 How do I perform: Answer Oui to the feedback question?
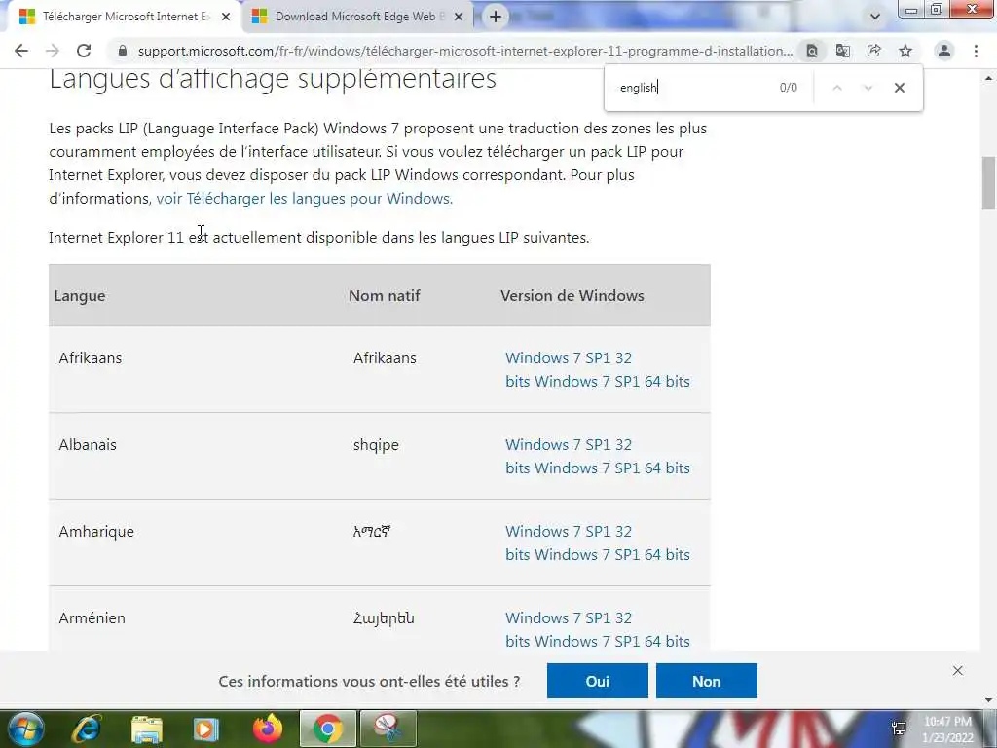pos(597,681)
